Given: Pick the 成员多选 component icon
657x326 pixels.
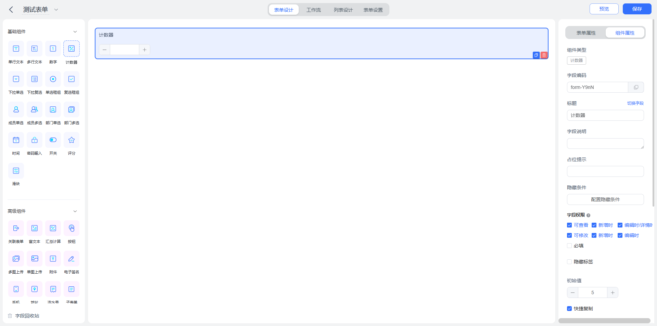Looking at the screenshot, I should click(x=35, y=109).
